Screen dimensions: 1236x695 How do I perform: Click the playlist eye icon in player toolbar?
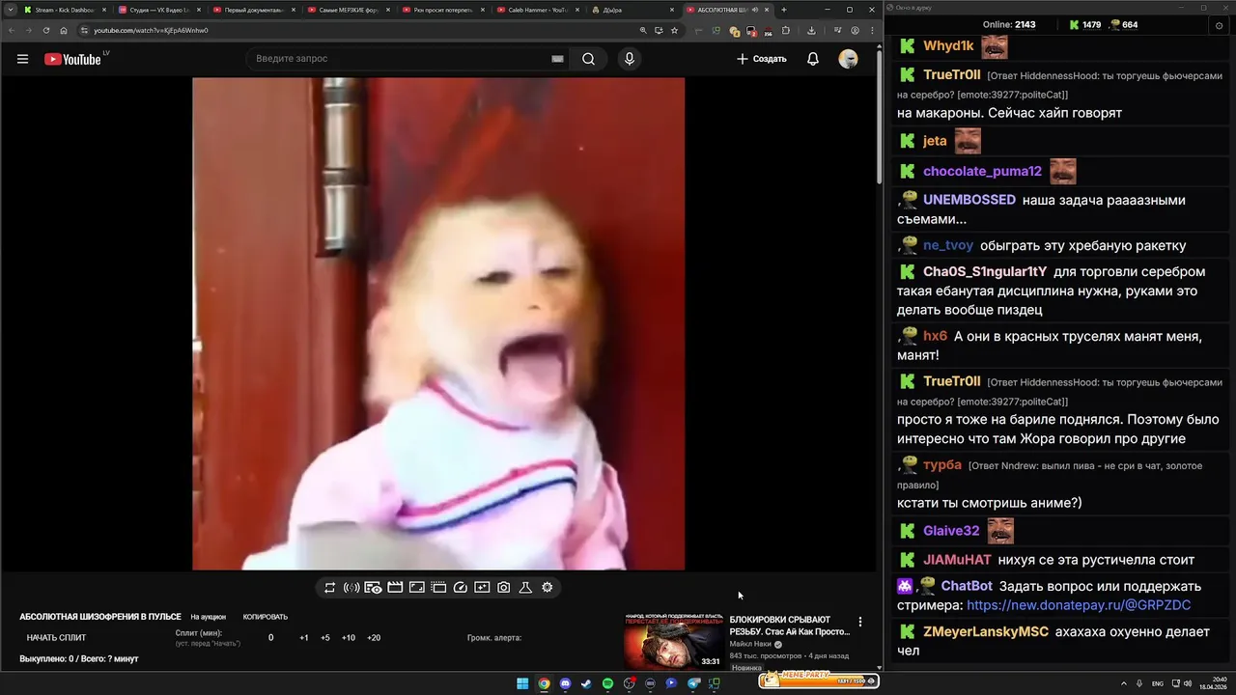point(373,587)
